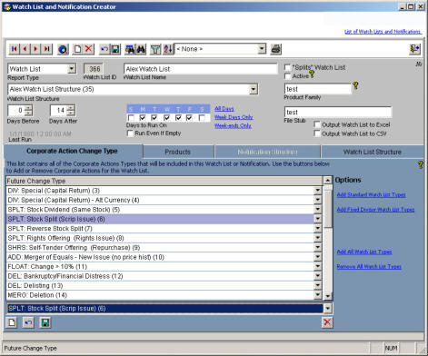
Task: Click the printer icon
Action: click(275, 49)
